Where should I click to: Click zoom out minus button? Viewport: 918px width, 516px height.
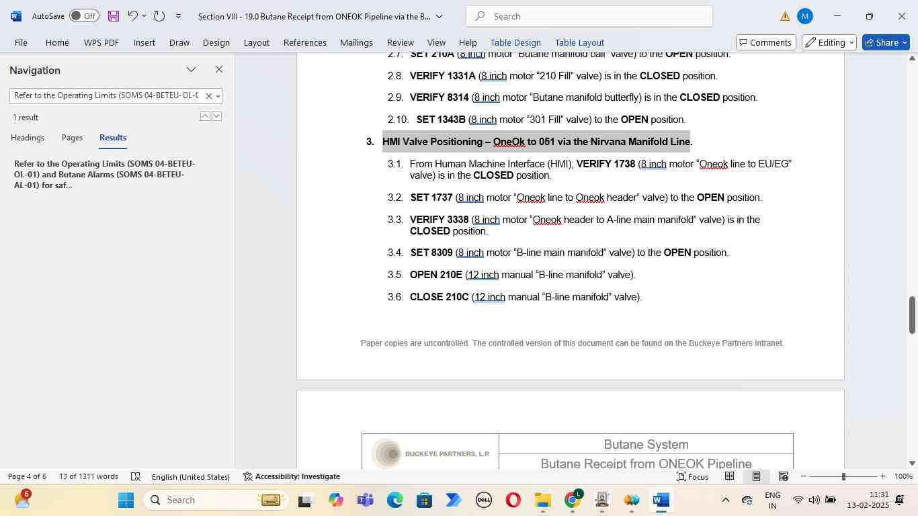click(804, 476)
